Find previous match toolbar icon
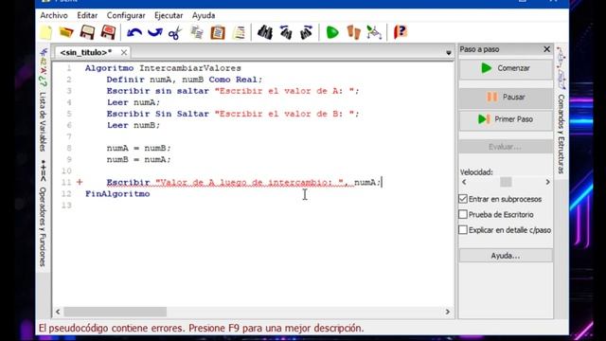The height and width of the screenshot is (341, 606). (286, 32)
